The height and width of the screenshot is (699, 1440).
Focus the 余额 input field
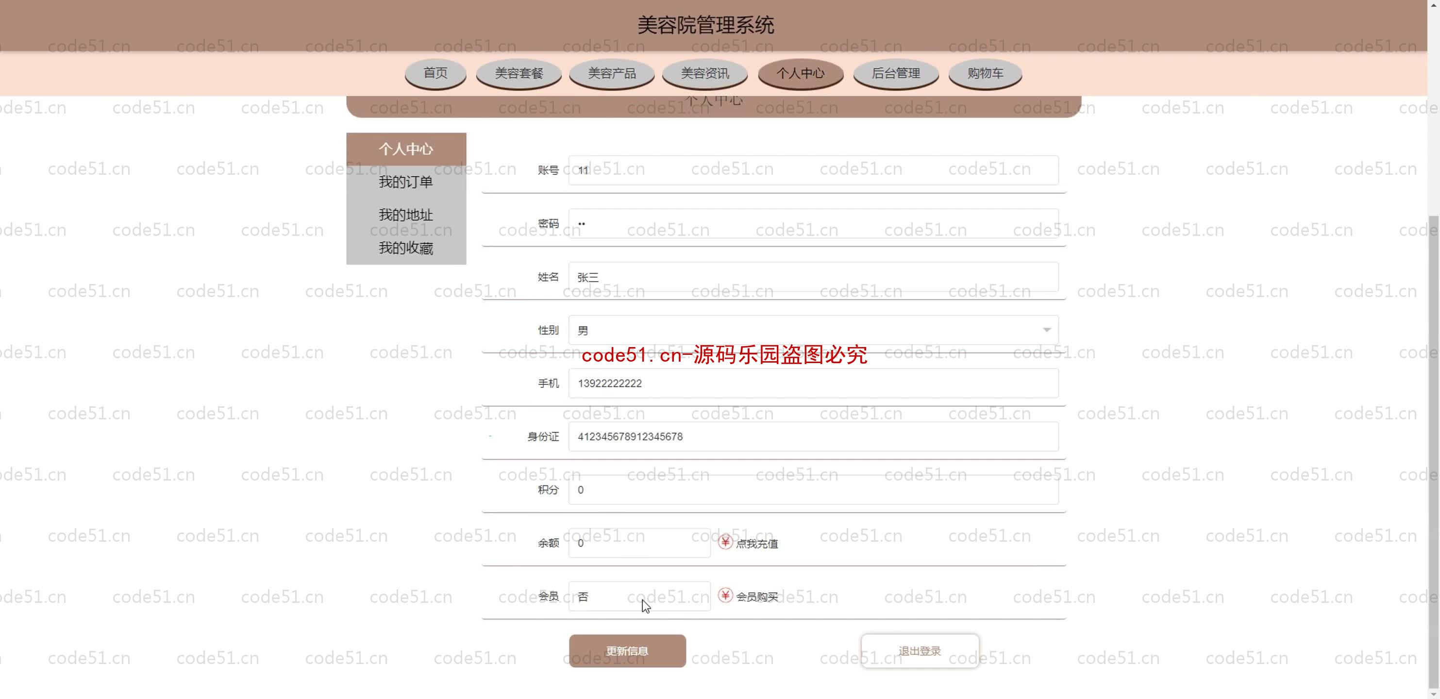point(639,543)
